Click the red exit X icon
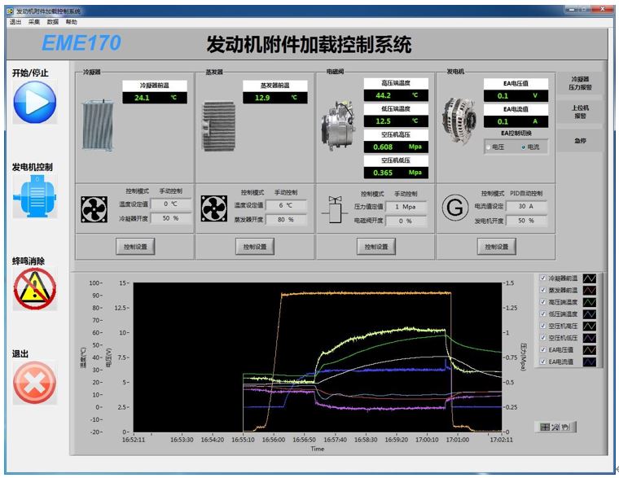Viewport: 619px width, 478px height. (34, 383)
